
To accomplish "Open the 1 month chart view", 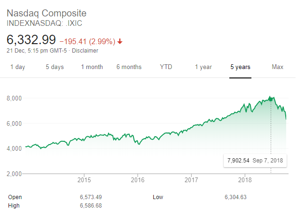I will (92, 67).
